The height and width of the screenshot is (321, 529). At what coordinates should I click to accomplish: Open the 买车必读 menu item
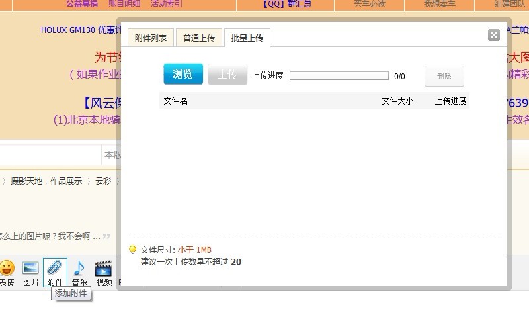point(370,3)
